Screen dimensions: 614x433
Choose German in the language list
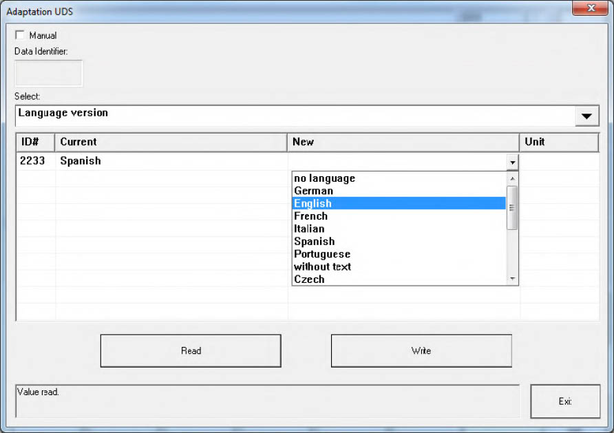pos(313,191)
